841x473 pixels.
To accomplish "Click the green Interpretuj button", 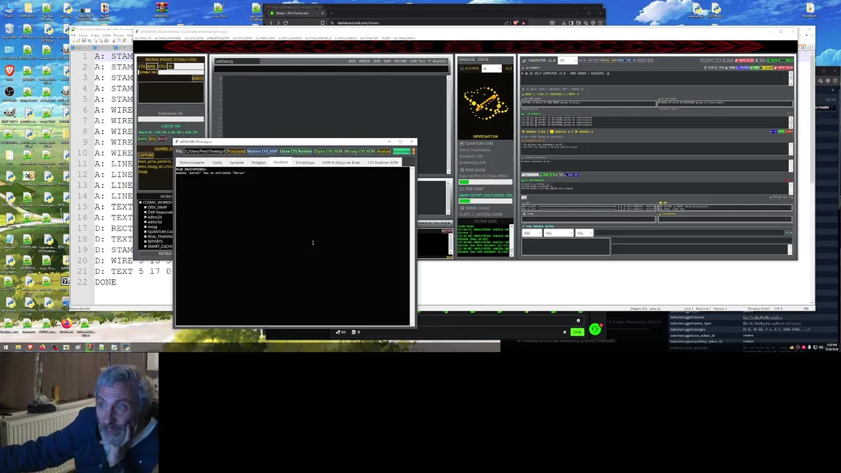I will 402,151.
